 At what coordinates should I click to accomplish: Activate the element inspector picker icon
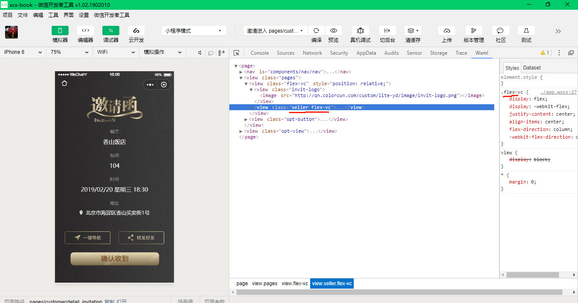coord(237,53)
